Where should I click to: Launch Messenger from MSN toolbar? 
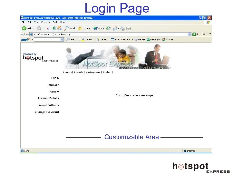click(154, 40)
